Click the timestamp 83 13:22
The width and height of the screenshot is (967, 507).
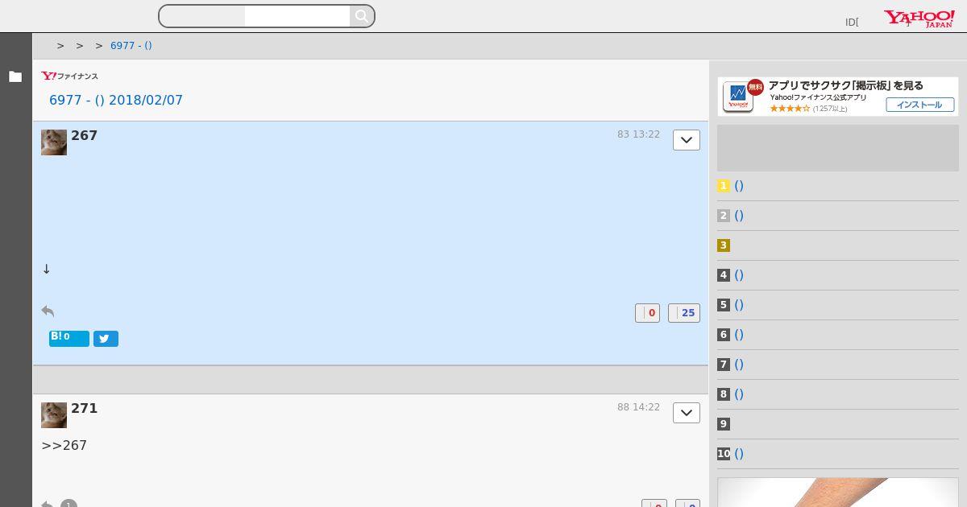coord(638,134)
